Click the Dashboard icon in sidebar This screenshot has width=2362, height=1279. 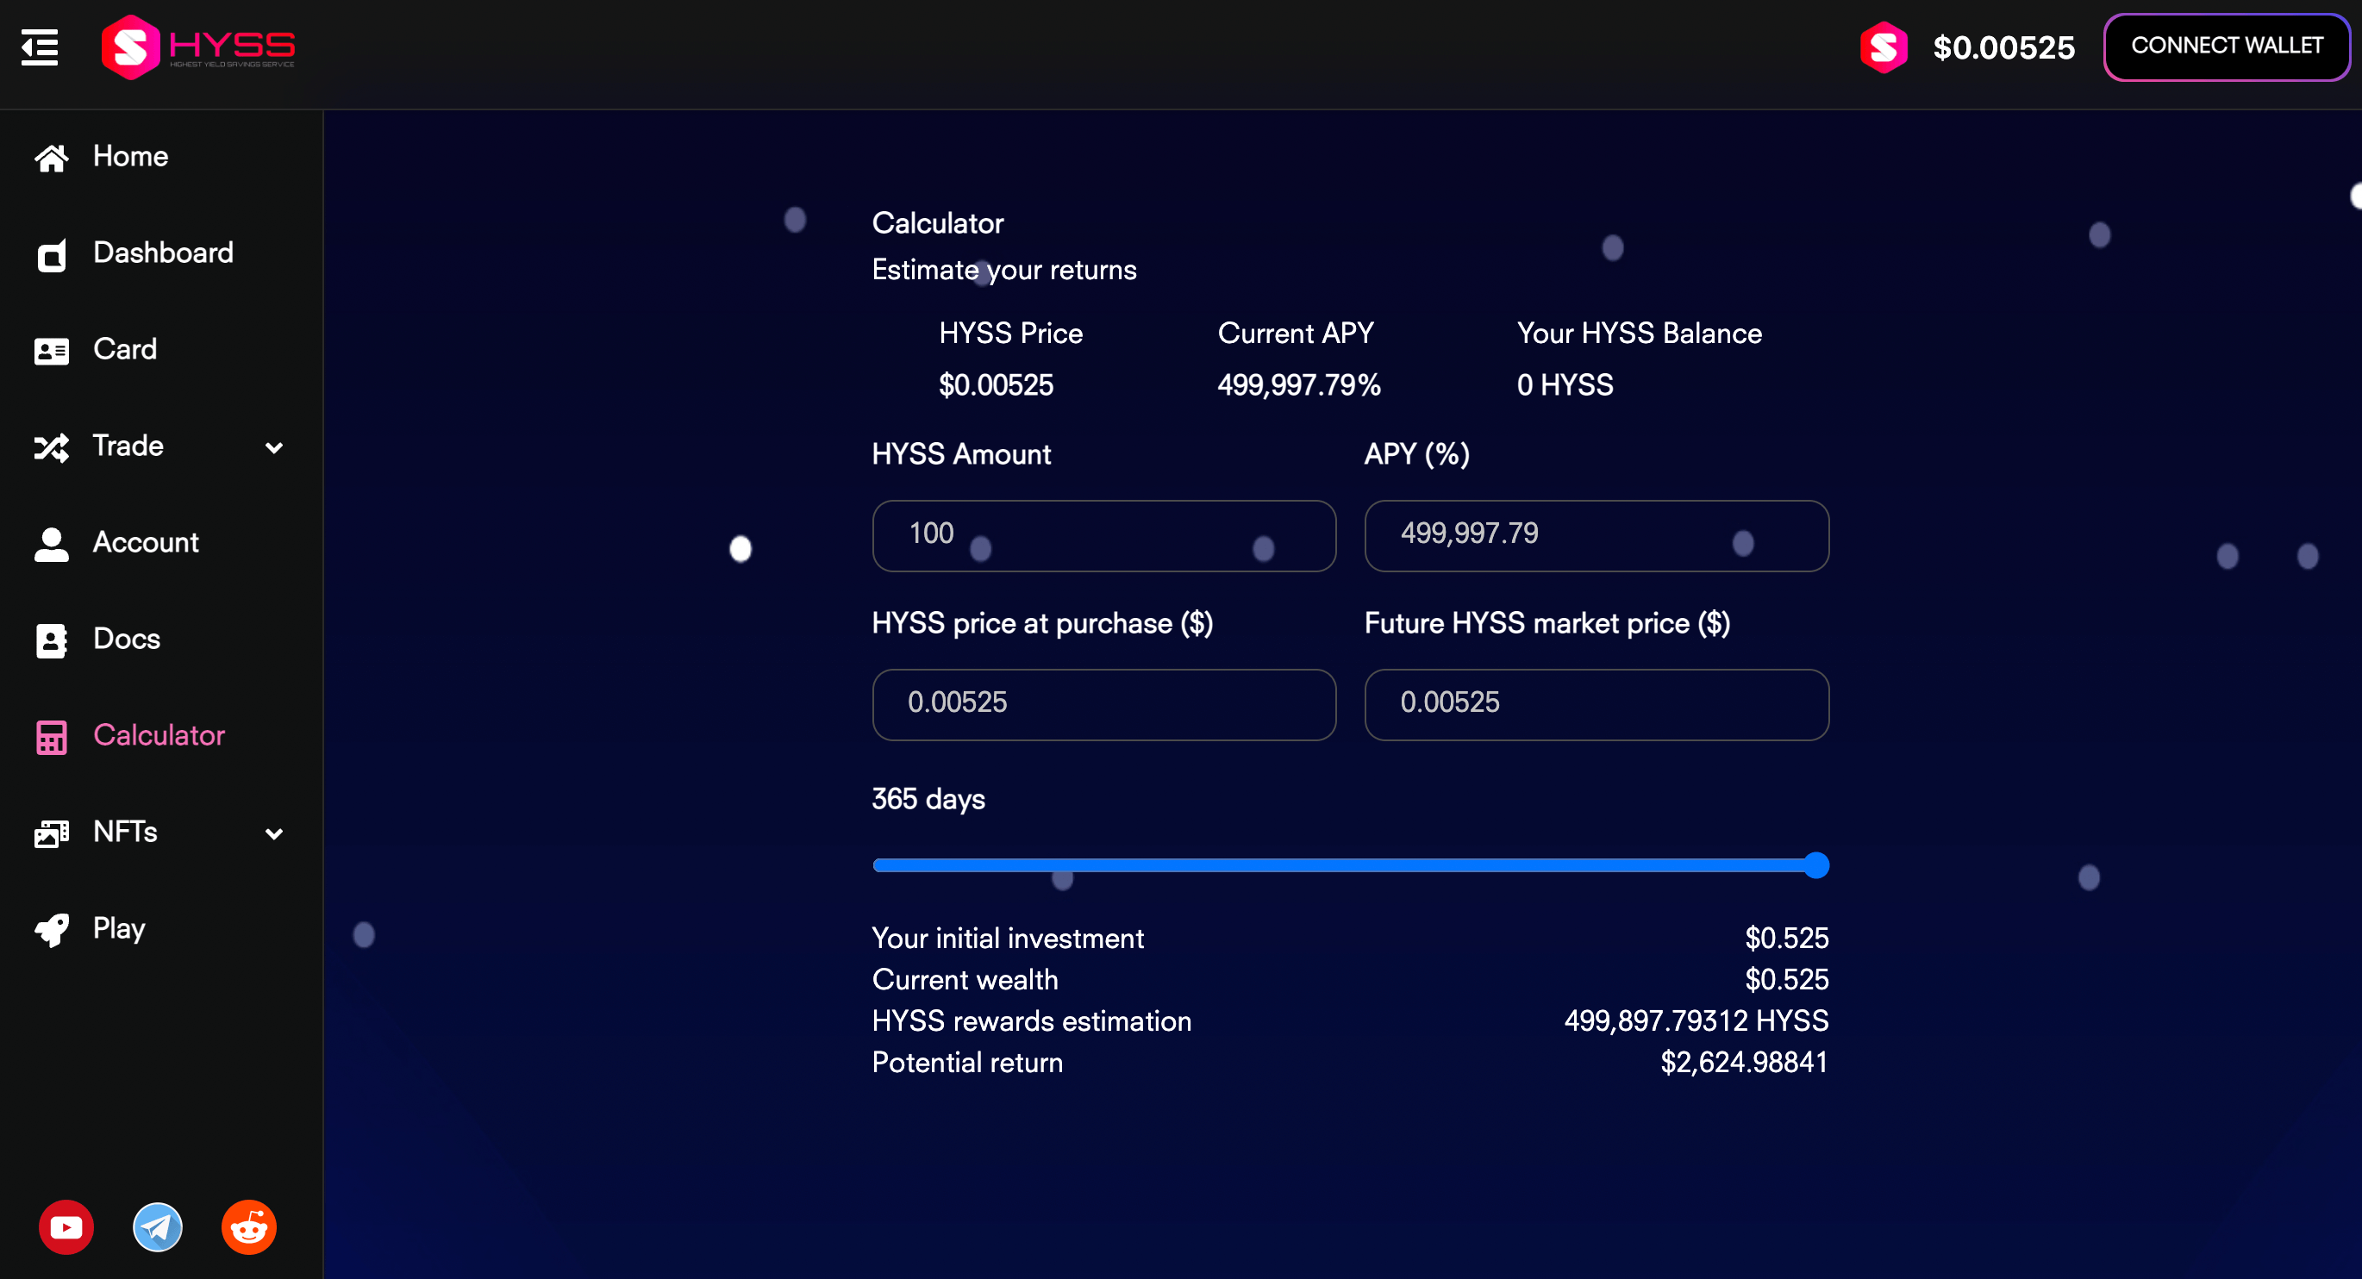[x=52, y=255]
